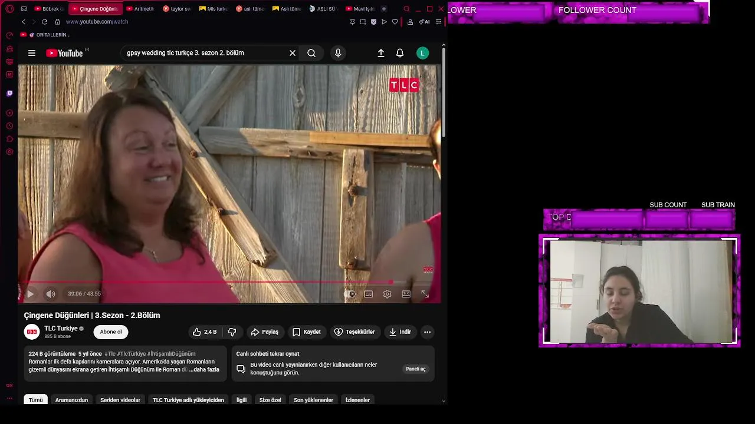Expand description with '...daha fazla'

[204, 370]
